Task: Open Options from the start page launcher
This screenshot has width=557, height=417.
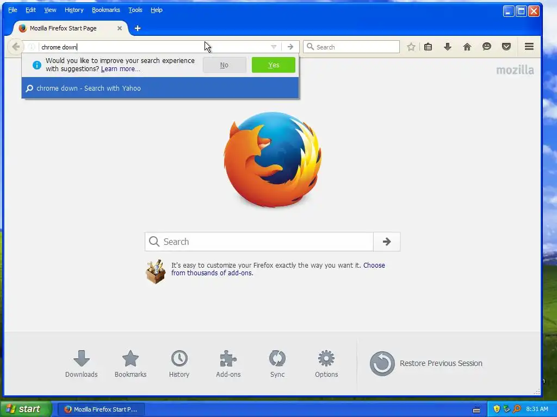Action: pyautogui.click(x=326, y=363)
